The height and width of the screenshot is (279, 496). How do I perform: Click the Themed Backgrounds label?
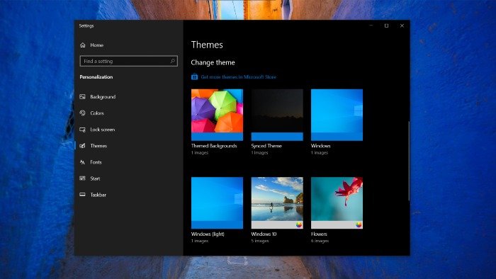(x=214, y=146)
